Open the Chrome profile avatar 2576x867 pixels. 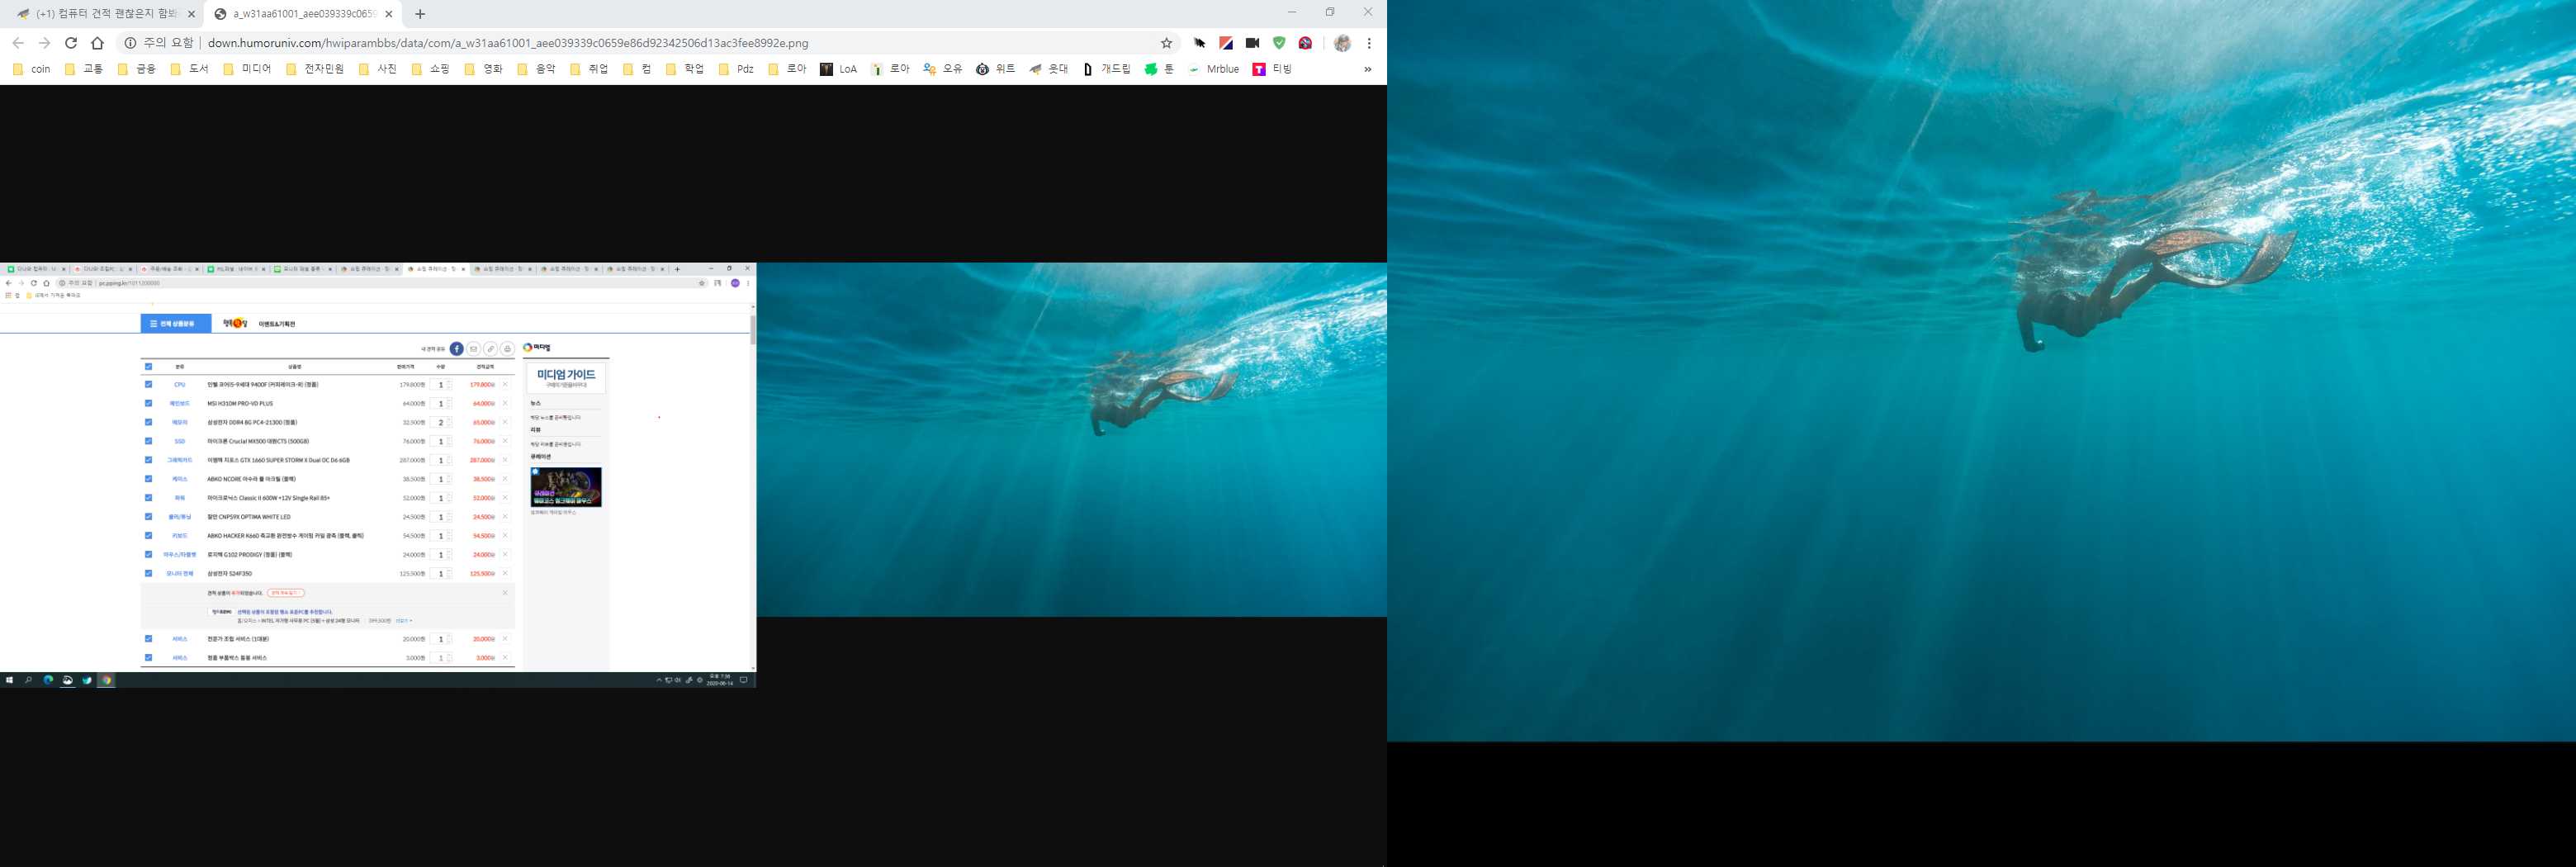1342,43
